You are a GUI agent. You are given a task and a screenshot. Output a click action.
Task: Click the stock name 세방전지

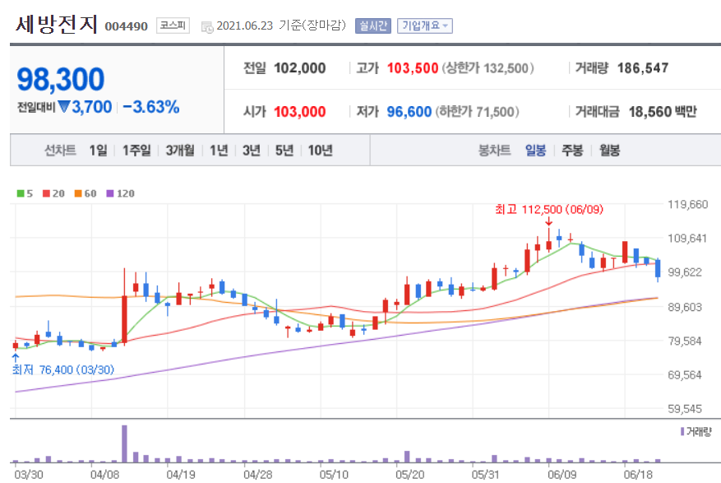coord(57,24)
